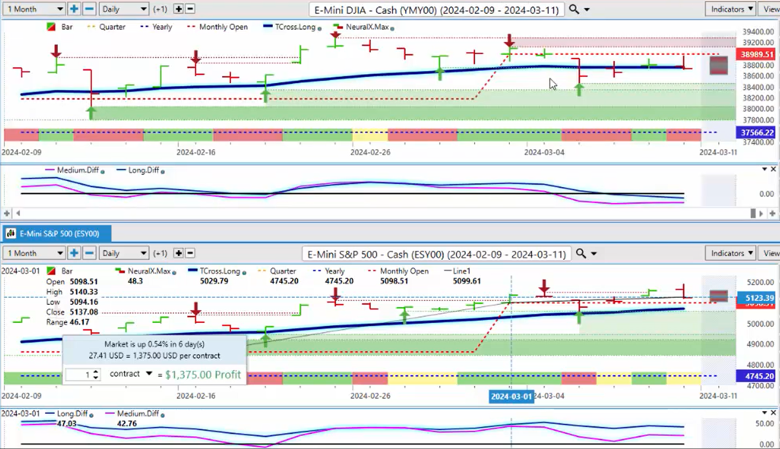Click (+1) forecast label in S&P 500 toolbar
The height and width of the screenshot is (449, 780).
160,253
